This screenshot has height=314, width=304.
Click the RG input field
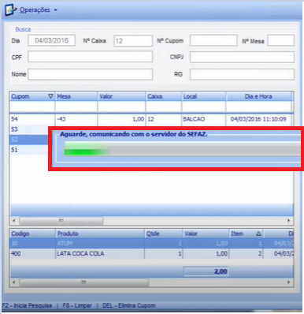[x=242, y=74]
